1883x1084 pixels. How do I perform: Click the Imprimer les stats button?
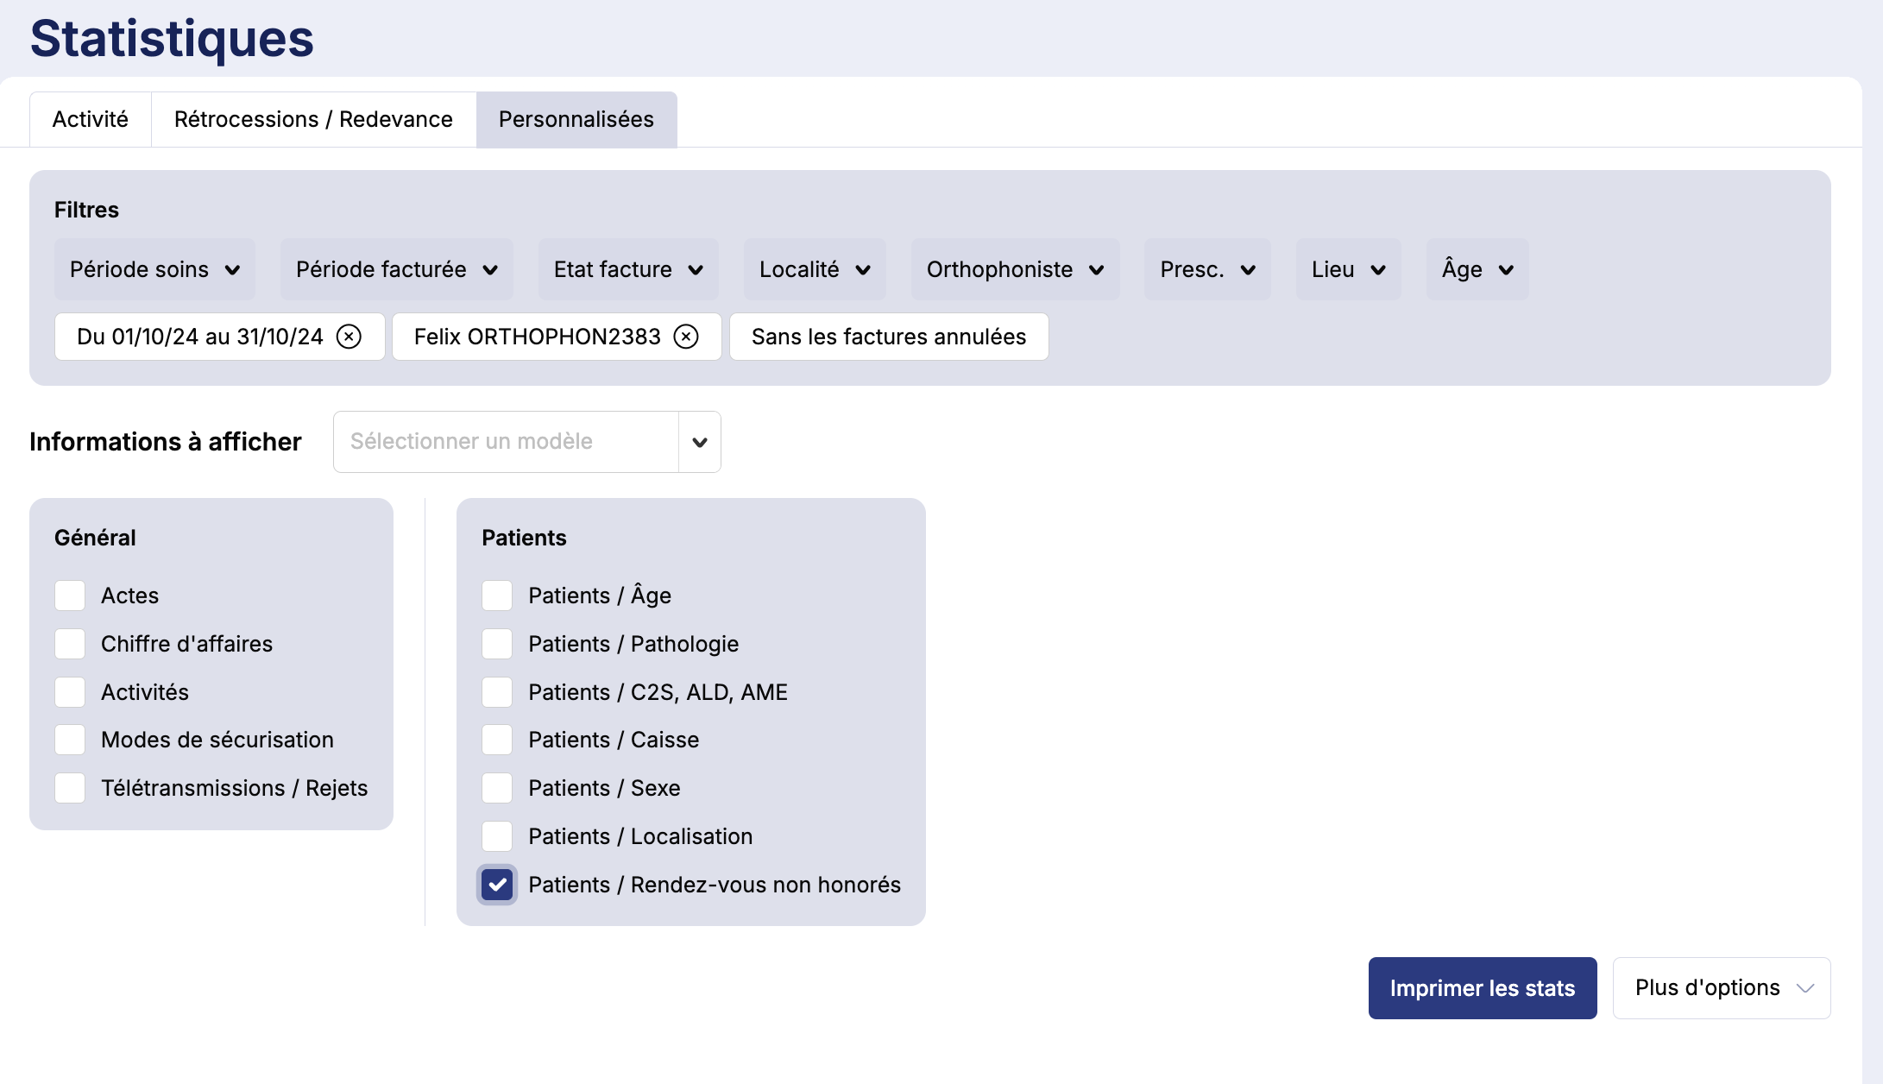1482,988
